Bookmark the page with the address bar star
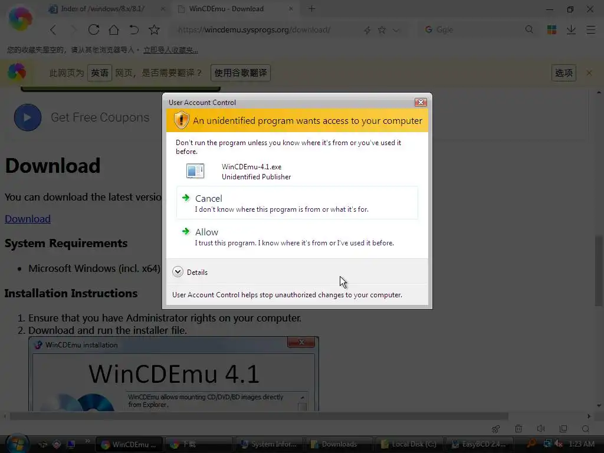 pos(382,29)
